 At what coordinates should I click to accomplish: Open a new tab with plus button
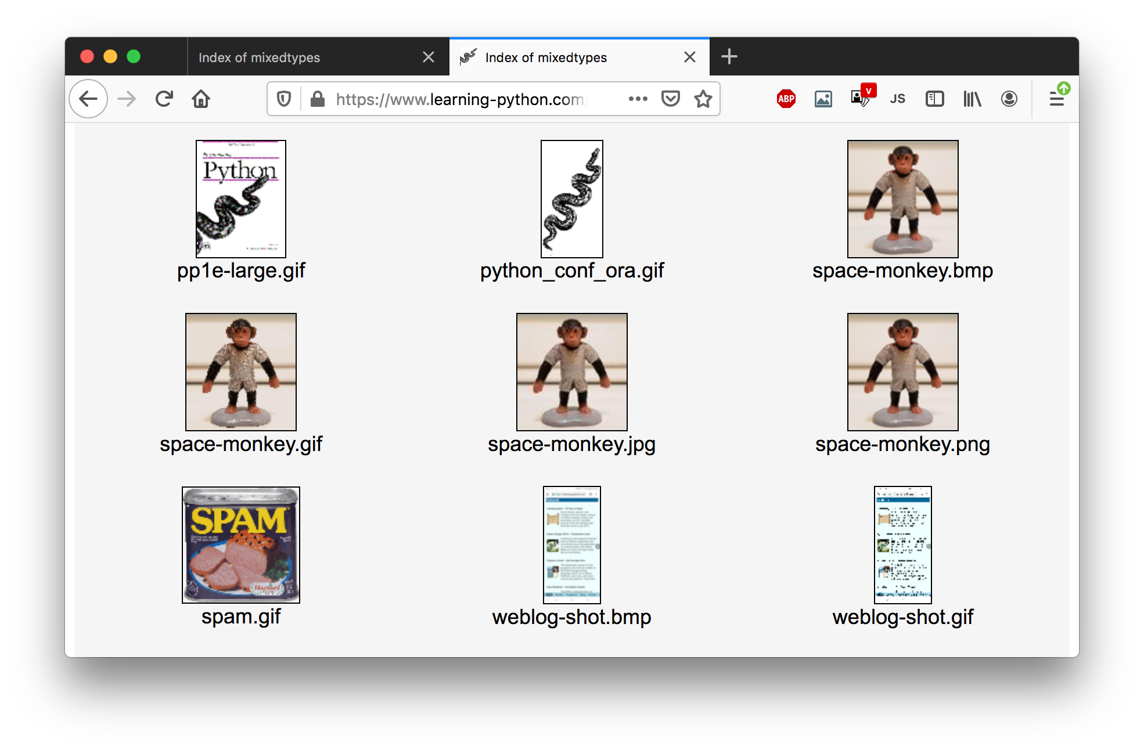729,56
